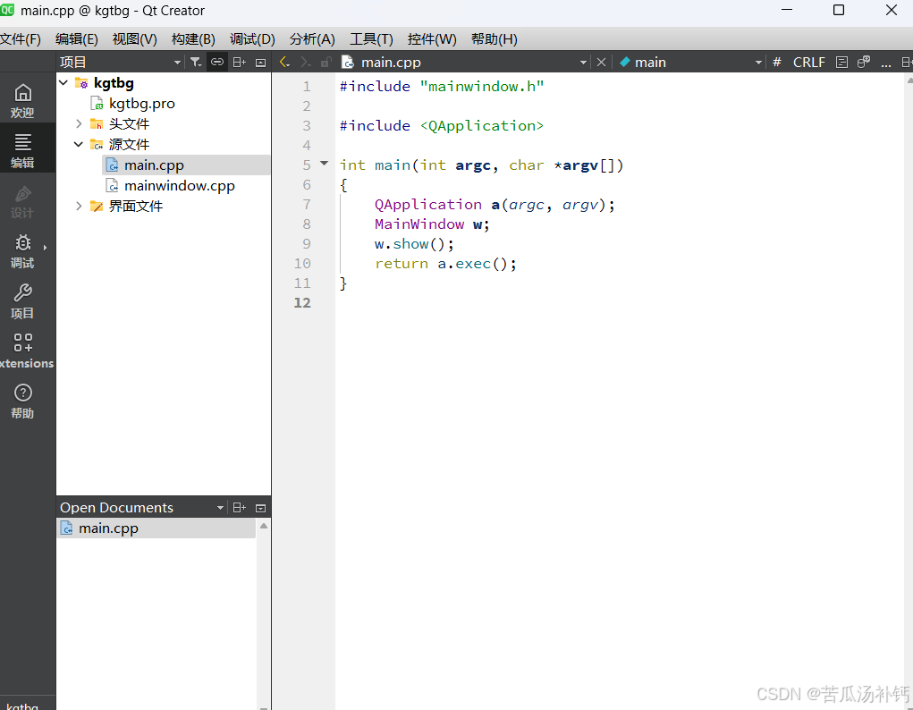The height and width of the screenshot is (710, 913).
Task: Select the 界面文件 folder label
Action: [136, 206]
